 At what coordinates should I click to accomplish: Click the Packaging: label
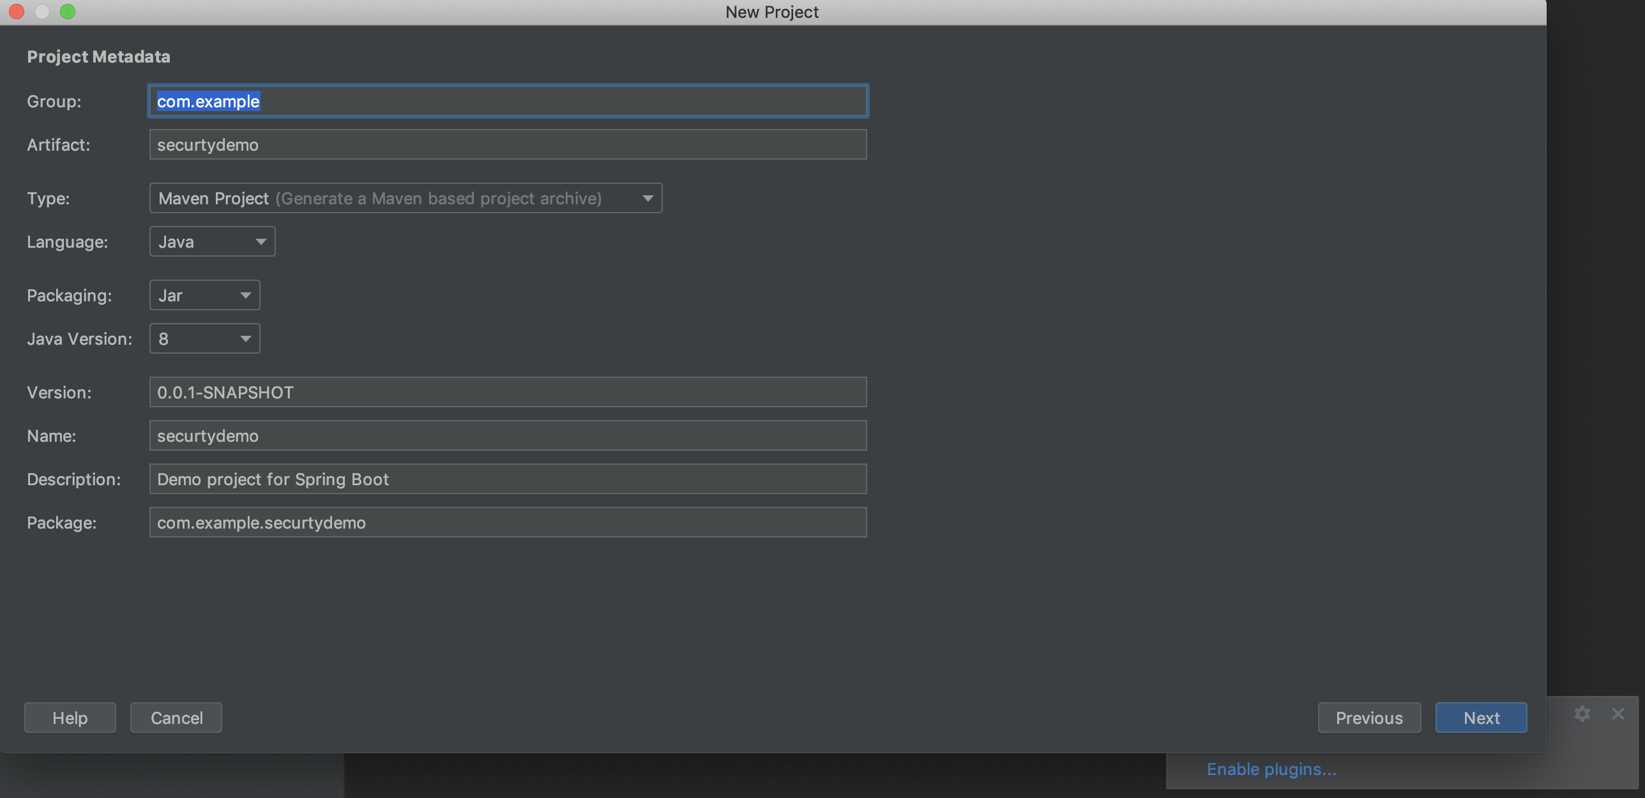[69, 296]
